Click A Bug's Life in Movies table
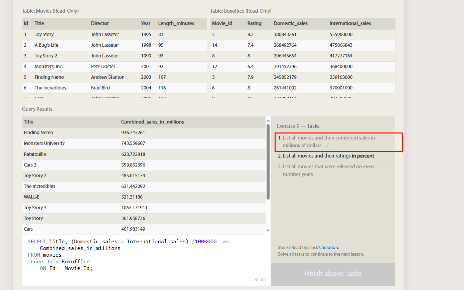 pos(46,45)
